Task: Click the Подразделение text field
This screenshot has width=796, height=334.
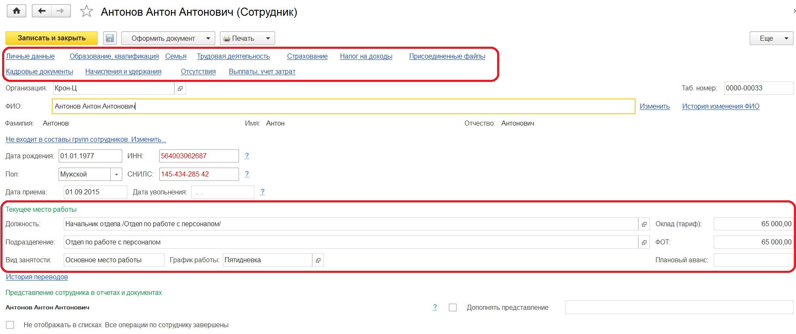Action: (351, 242)
